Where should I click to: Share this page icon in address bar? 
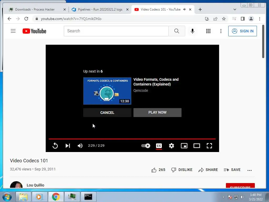pos(215,19)
